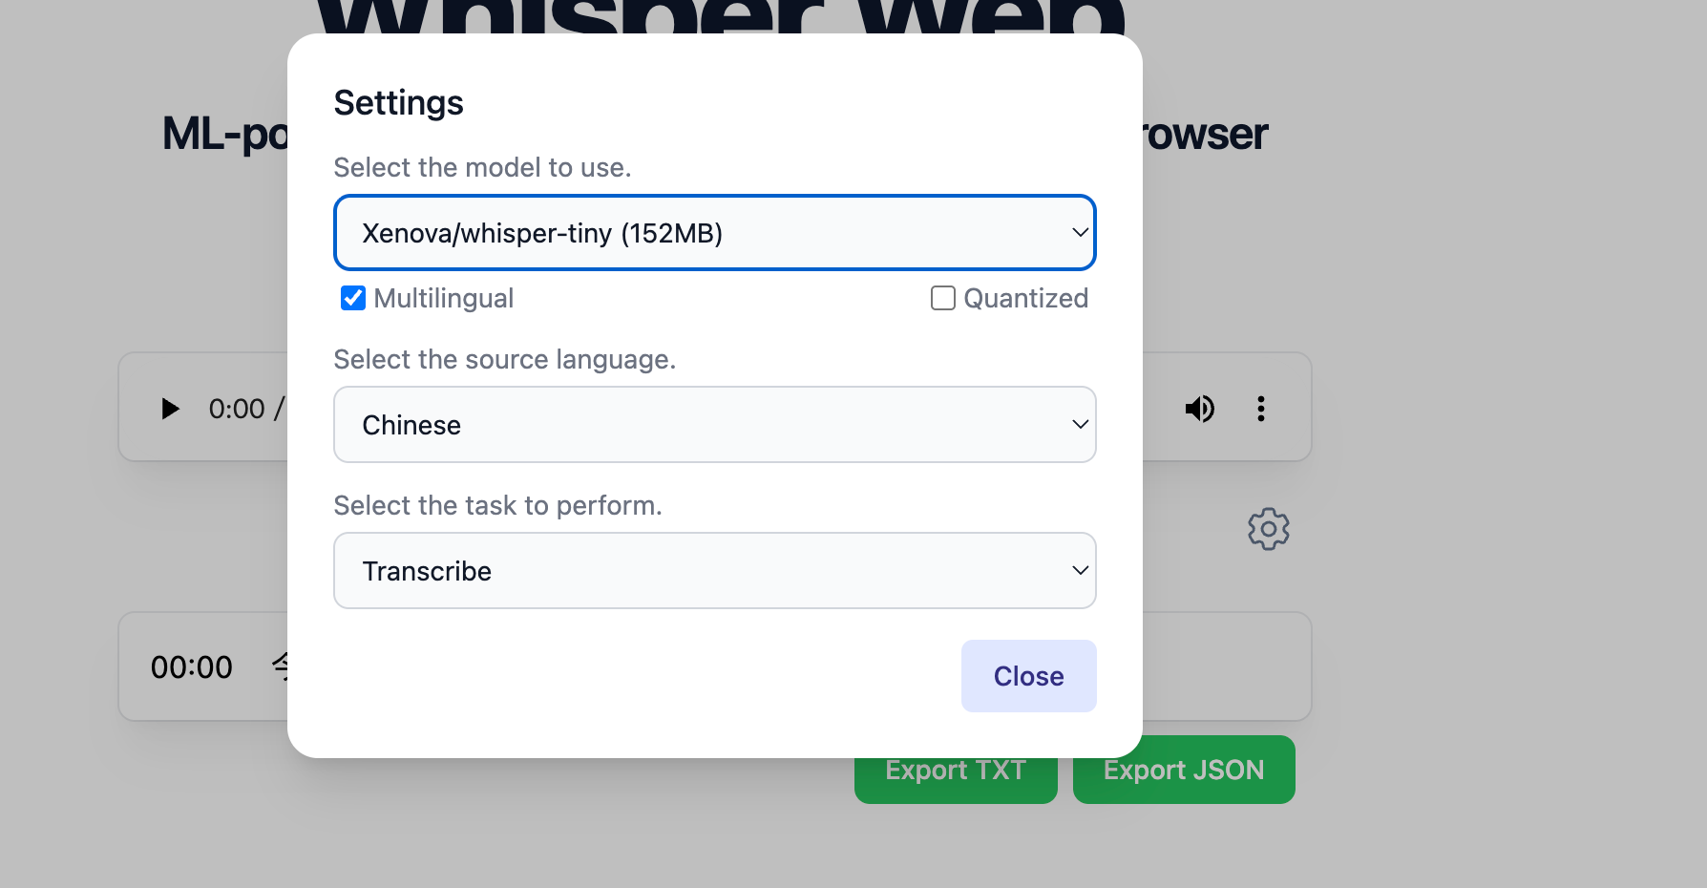The image size is (1707, 888).
Task: Click the Export TXT button
Action: tap(956, 772)
